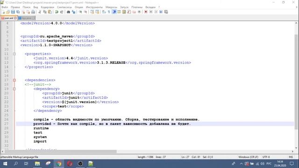Open File Explorer from the taskbar
This screenshot has height=168, width=299.
coord(37,164)
